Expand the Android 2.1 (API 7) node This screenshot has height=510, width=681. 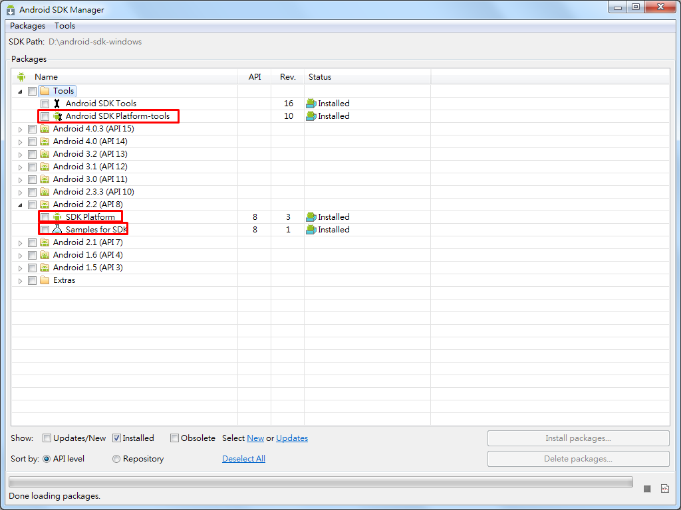click(x=20, y=243)
